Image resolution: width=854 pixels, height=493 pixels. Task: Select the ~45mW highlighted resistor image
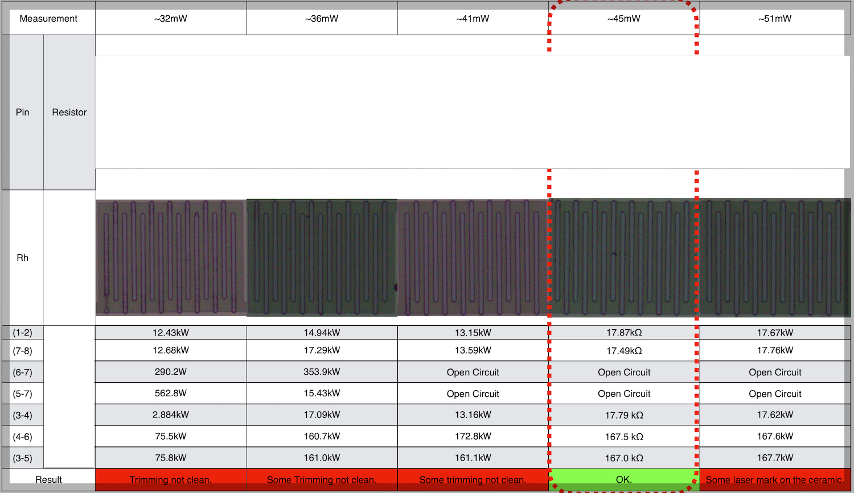coord(623,257)
